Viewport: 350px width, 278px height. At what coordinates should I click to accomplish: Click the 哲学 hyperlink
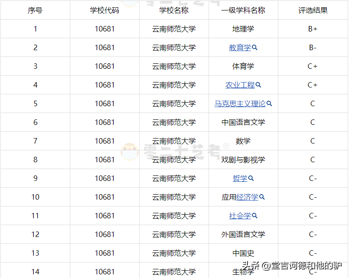click(240, 179)
